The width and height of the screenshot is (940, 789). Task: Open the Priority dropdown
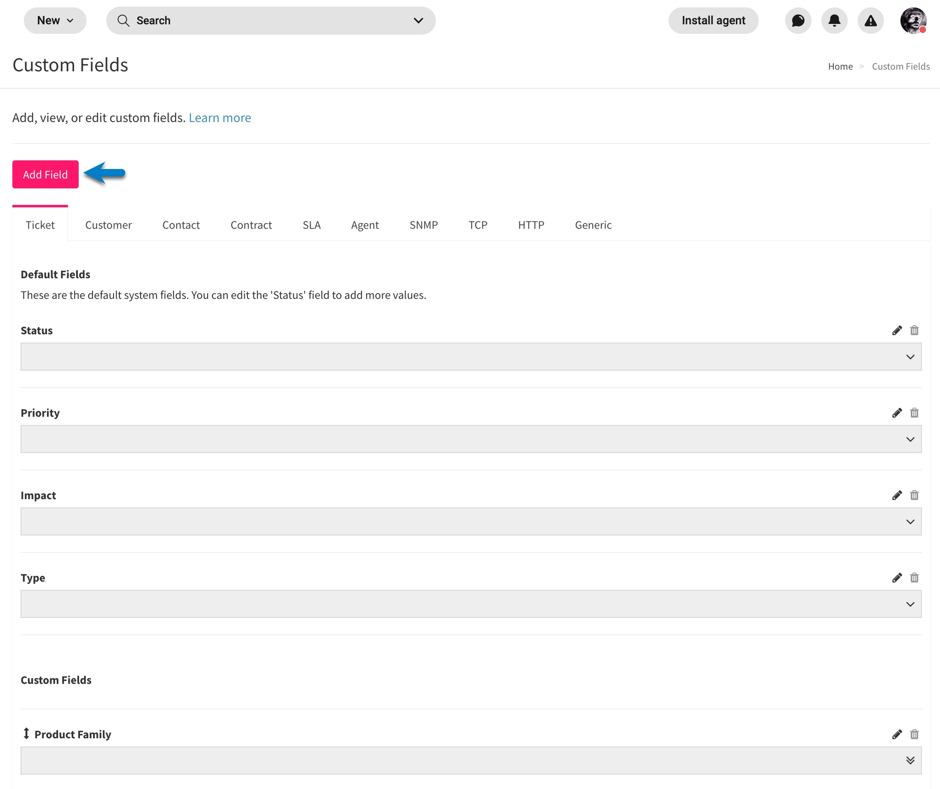[x=910, y=439]
